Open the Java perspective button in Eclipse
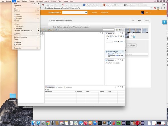168x126 pixels. point(121,30)
